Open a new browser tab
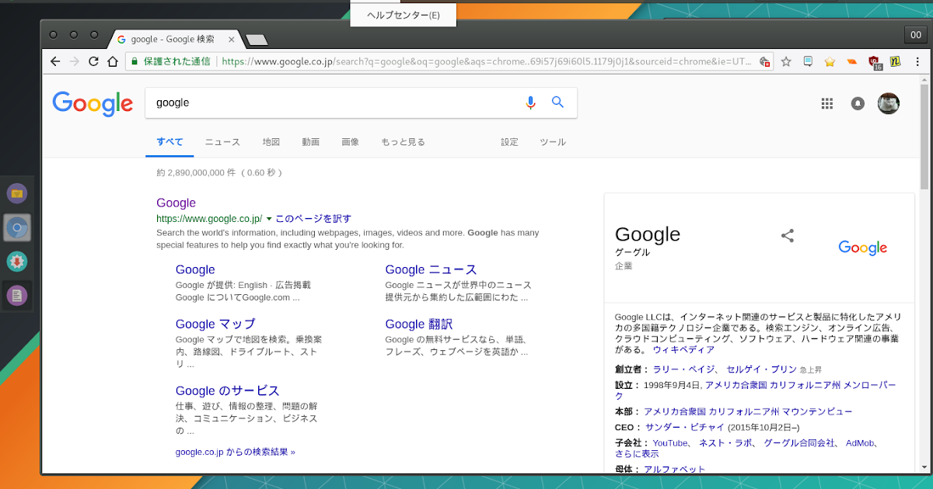The width and height of the screenshot is (933, 489). click(257, 40)
